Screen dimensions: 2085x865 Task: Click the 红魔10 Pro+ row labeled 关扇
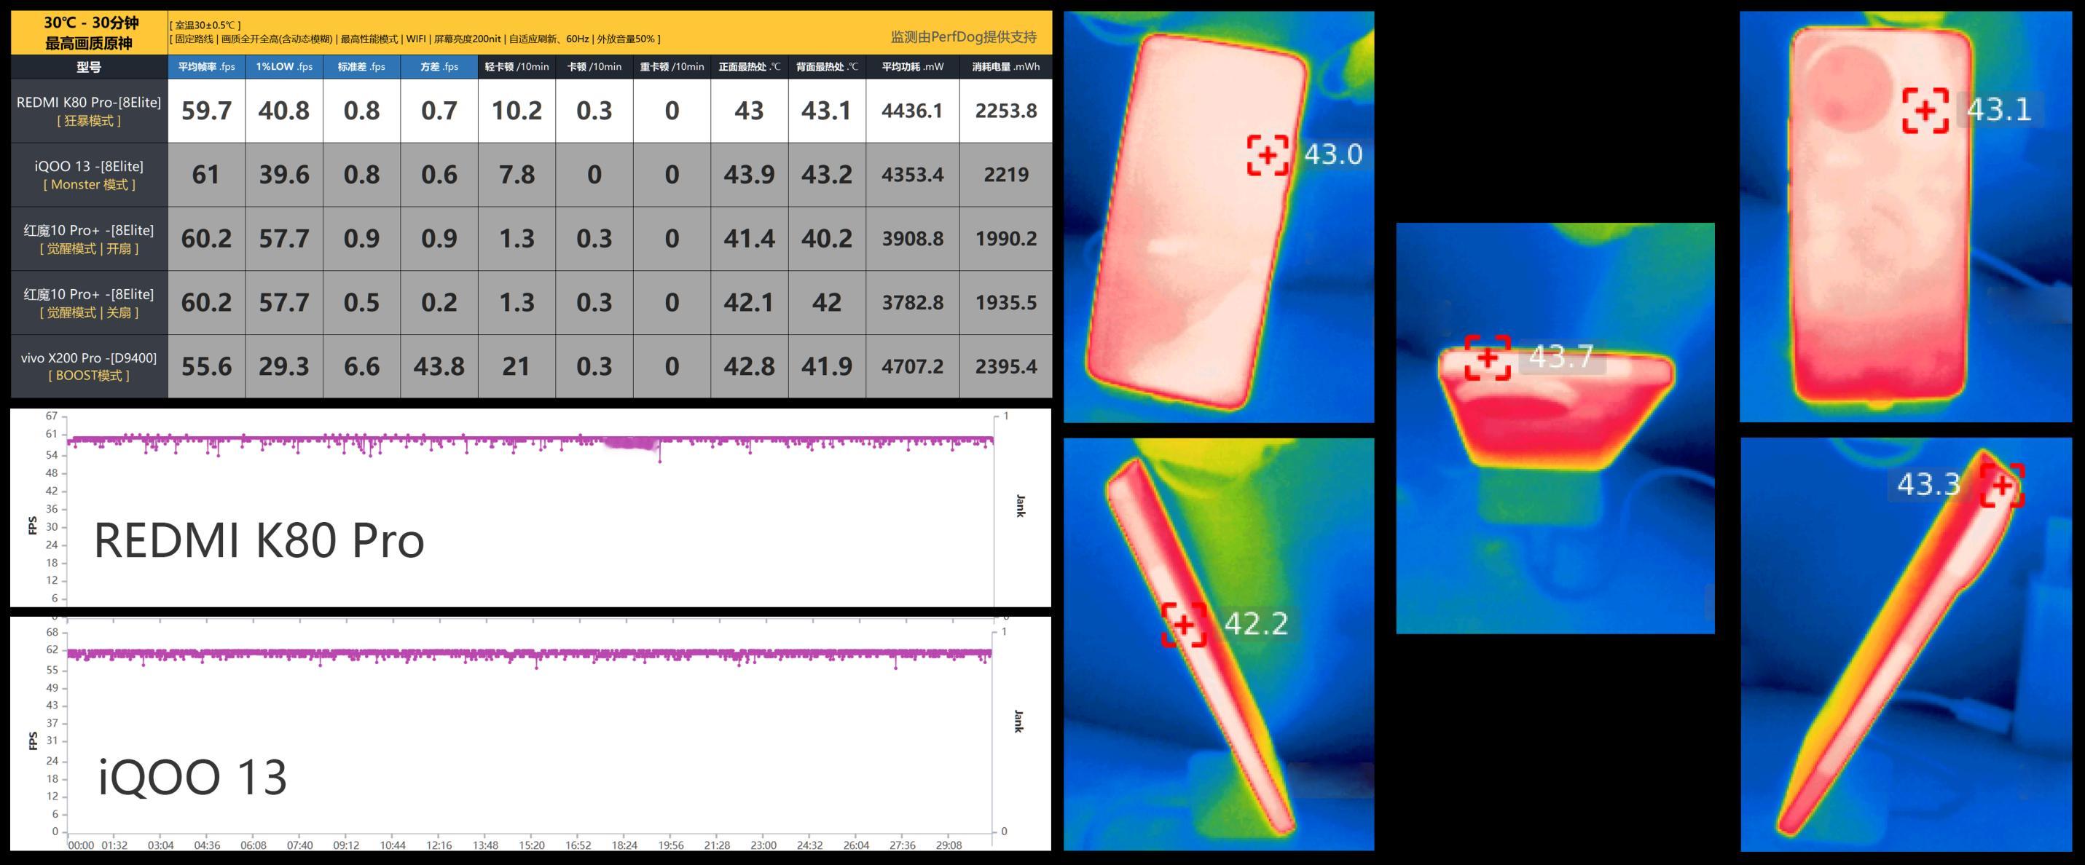click(89, 303)
